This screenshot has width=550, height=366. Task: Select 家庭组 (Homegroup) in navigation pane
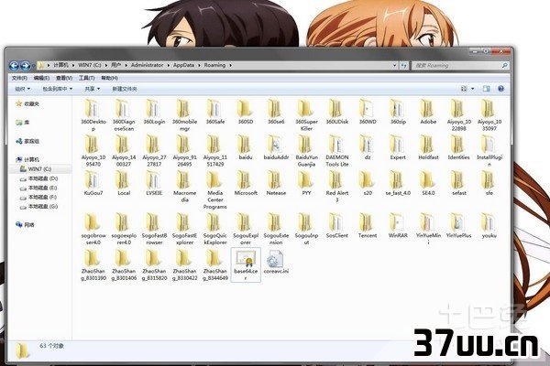click(x=27, y=141)
